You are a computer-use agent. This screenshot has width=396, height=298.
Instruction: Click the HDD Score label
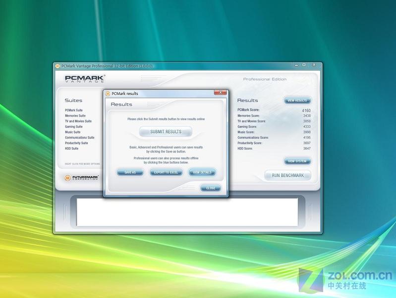(245, 149)
